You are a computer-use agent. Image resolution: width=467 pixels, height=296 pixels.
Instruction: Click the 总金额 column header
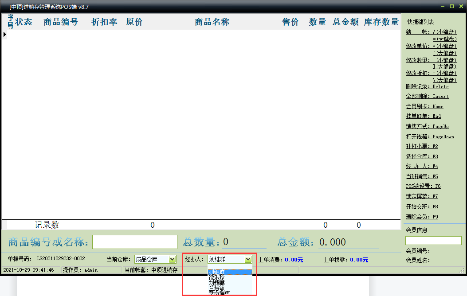(346, 22)
